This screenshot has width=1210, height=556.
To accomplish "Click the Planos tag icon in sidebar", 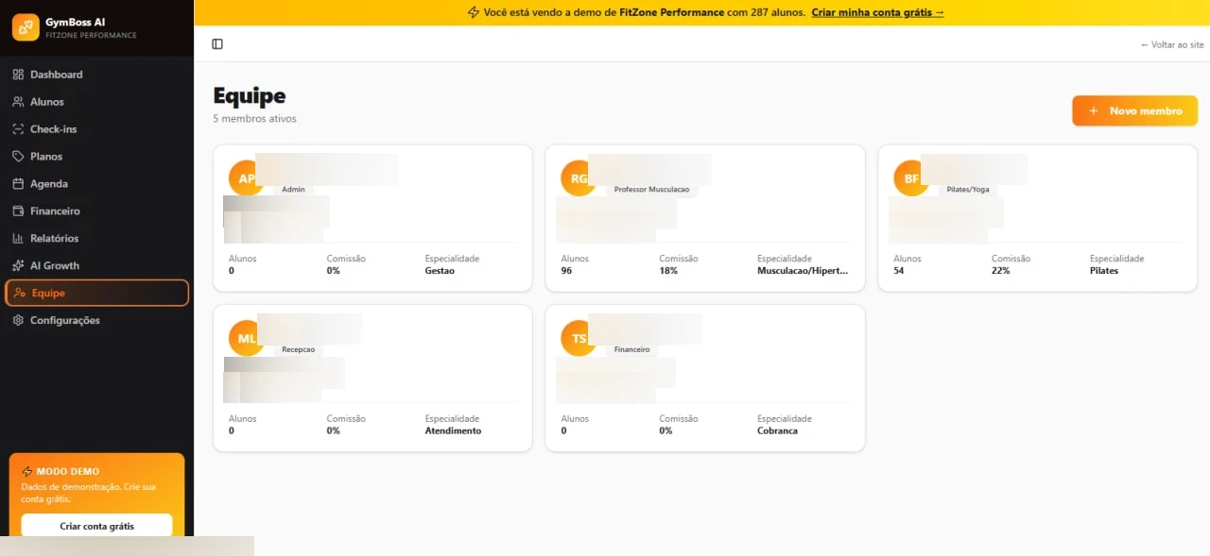I will coord(18,157).
